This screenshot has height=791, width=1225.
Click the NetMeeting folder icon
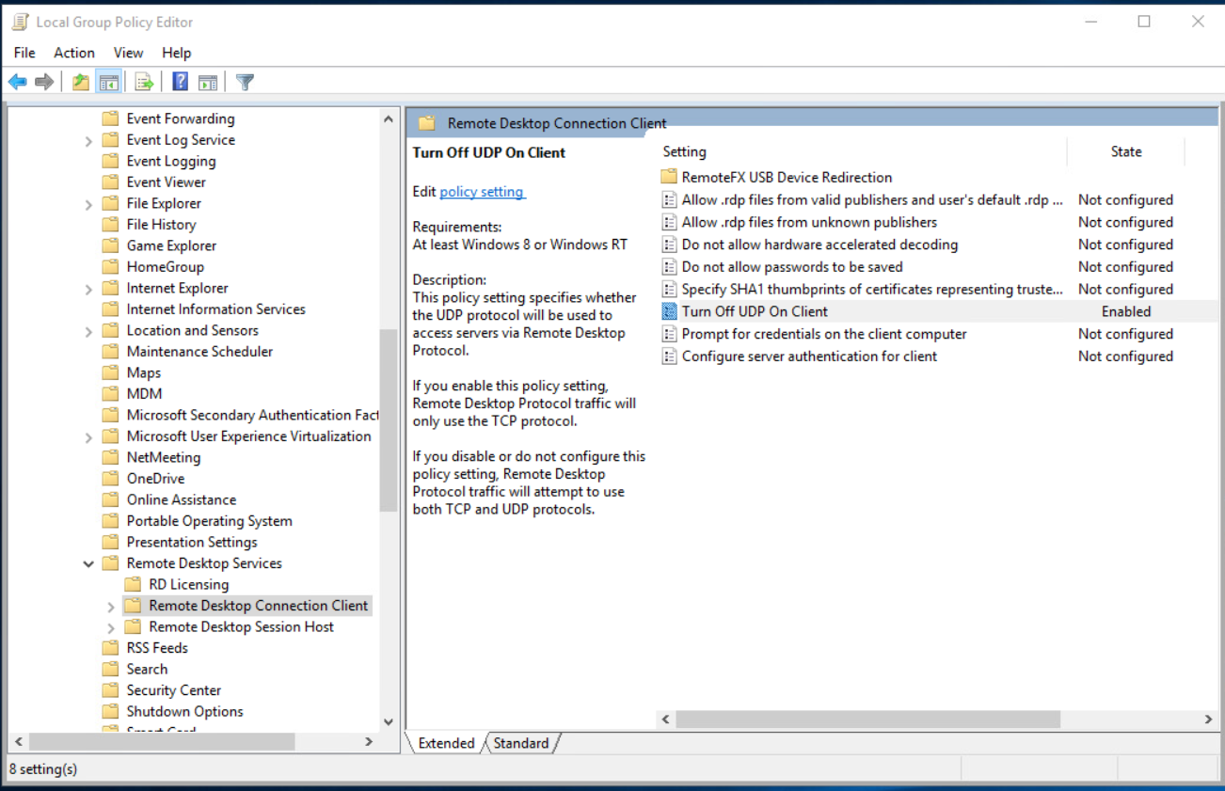coord(110,458)
